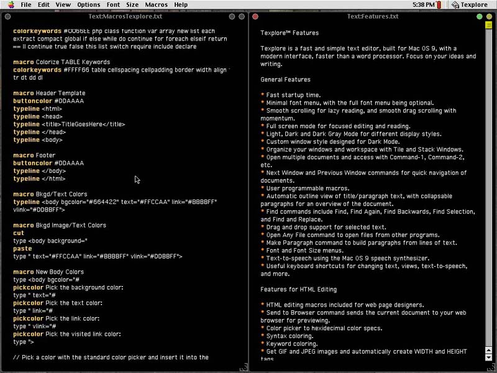This screenshot has width=497, height=373.
Task: Click the line 'macro New Body Colors'
Action: (48, 272)
